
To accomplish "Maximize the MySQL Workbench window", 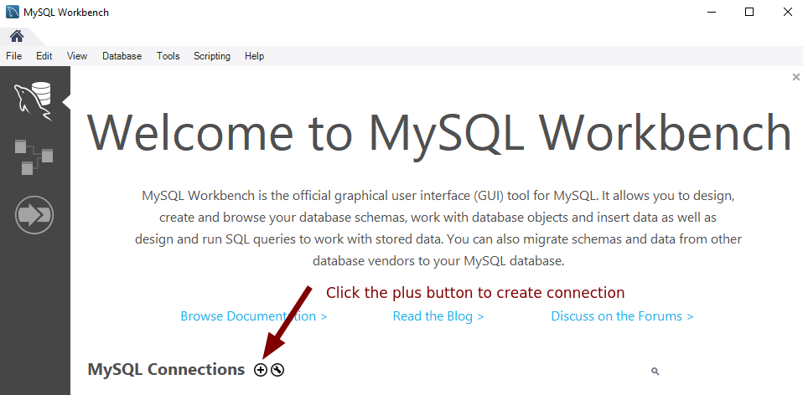I will click(749, 13).
